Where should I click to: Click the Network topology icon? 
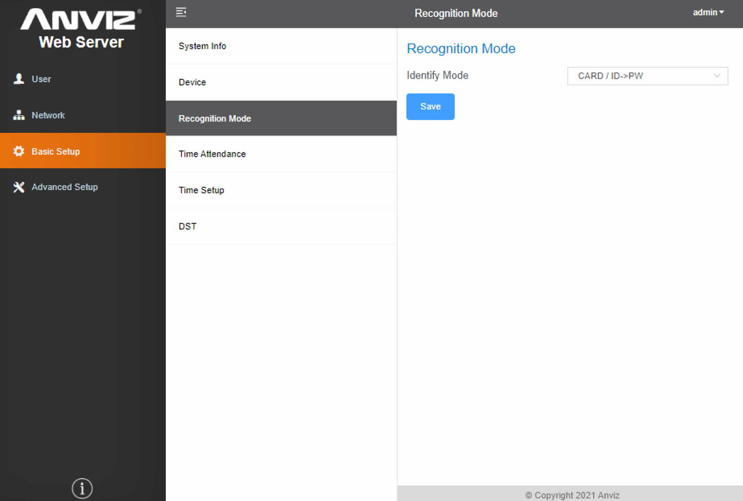19,115
